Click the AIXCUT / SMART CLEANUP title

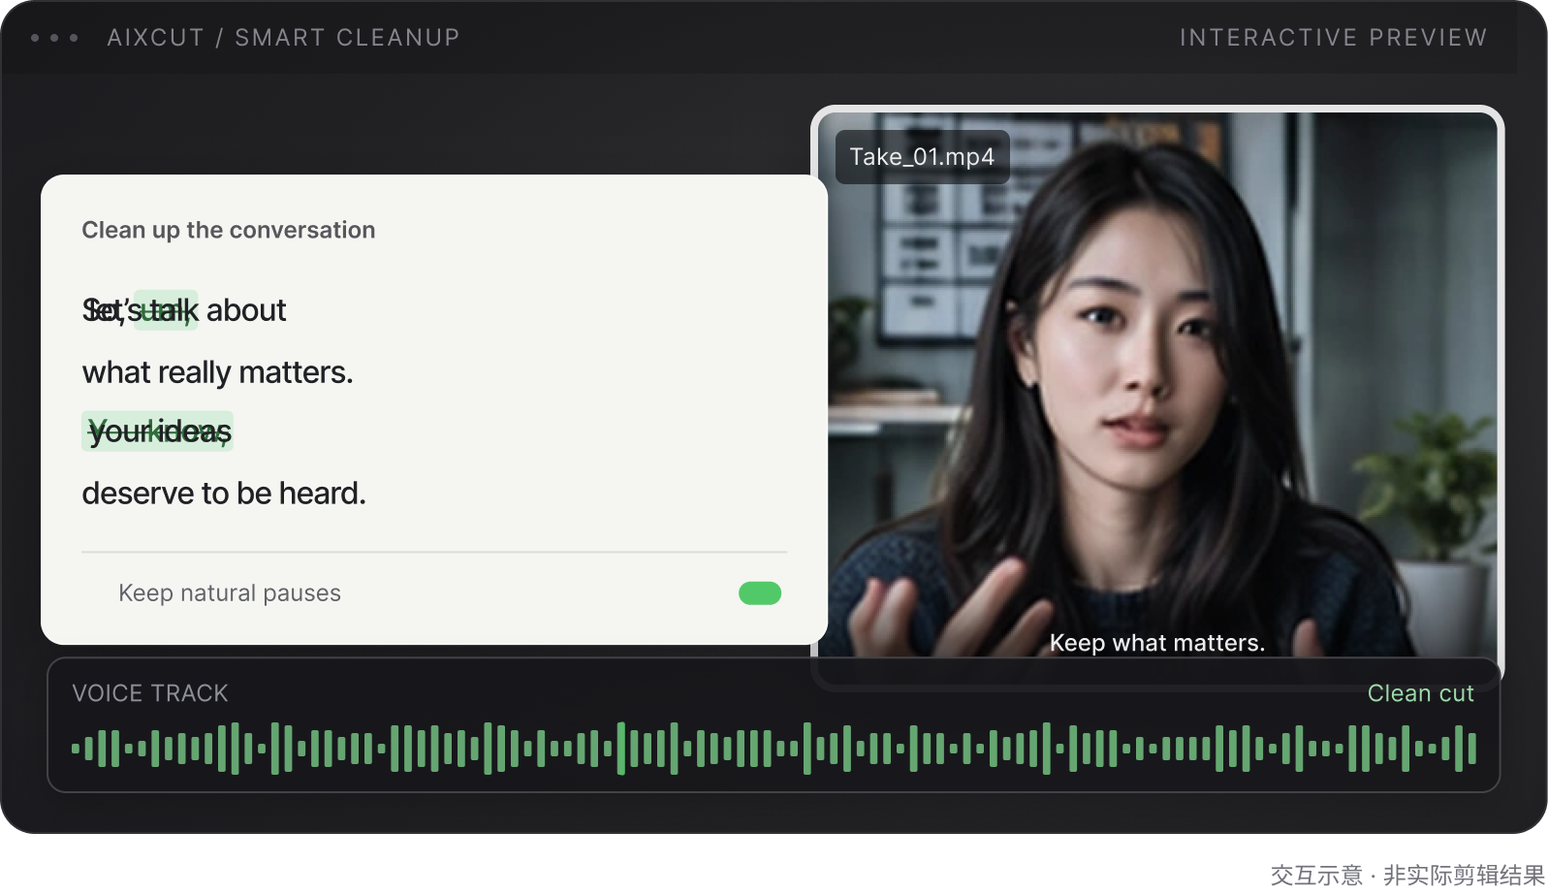click(x=283, y=38)
